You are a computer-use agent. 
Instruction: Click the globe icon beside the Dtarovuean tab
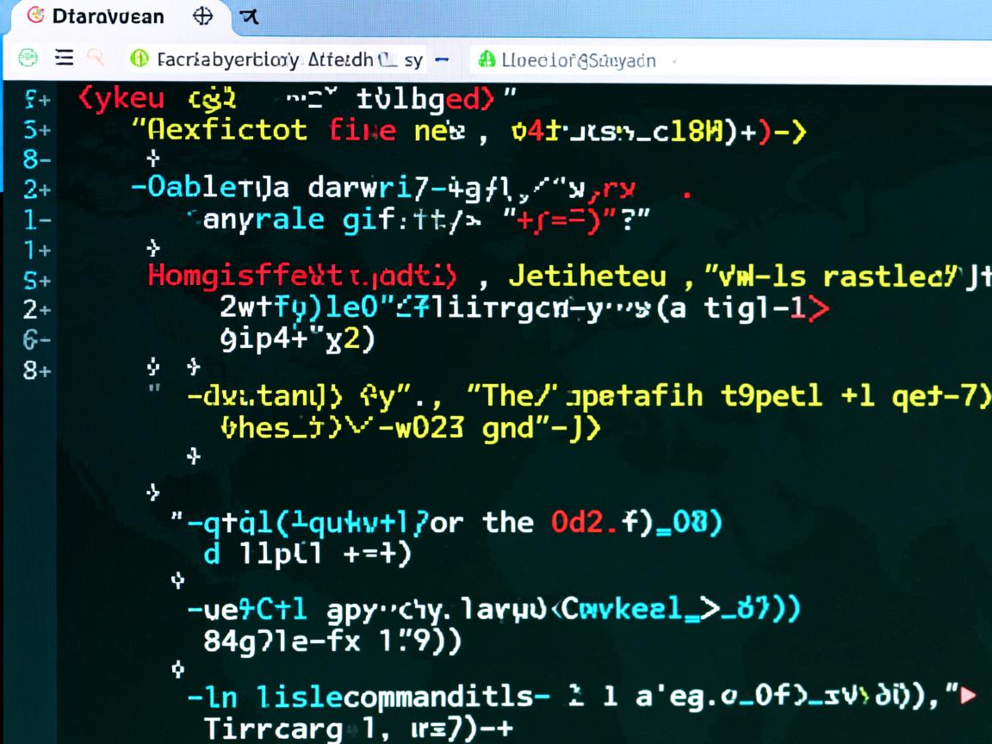[202, 15]
